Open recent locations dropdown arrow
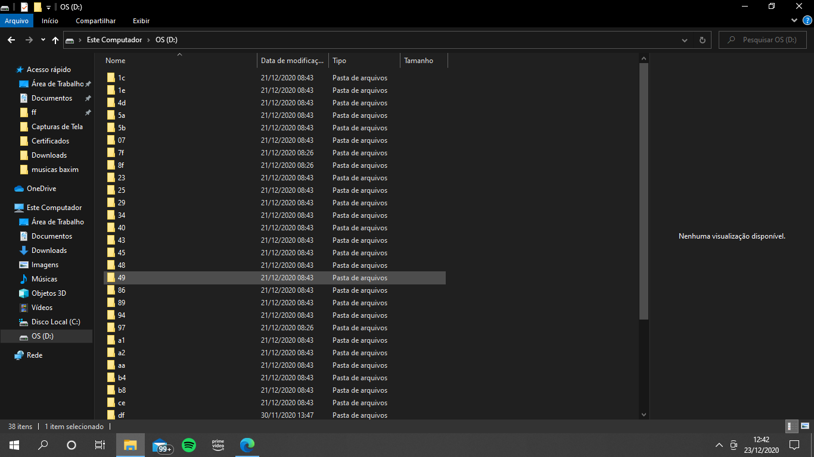This screenshot has height=457, width=814. click(43, 40)
